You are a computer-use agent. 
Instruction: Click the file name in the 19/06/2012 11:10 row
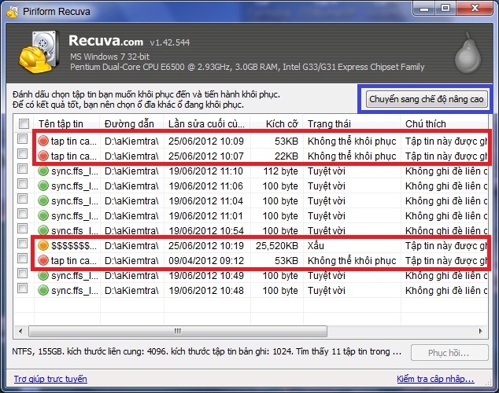[75, 171]
